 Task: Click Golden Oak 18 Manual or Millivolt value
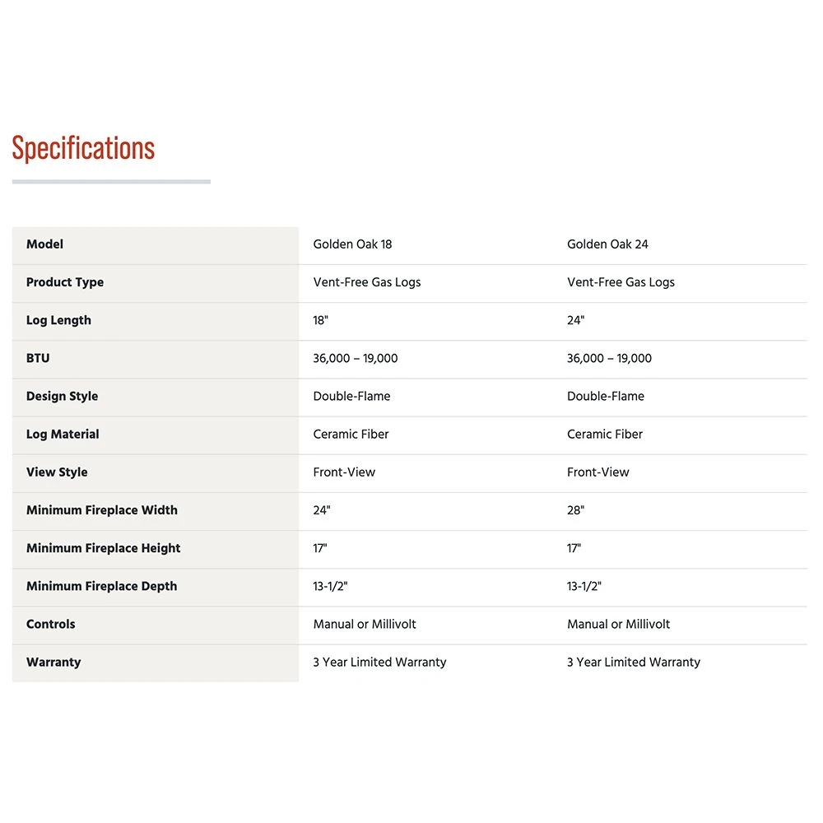pos(365,624)
